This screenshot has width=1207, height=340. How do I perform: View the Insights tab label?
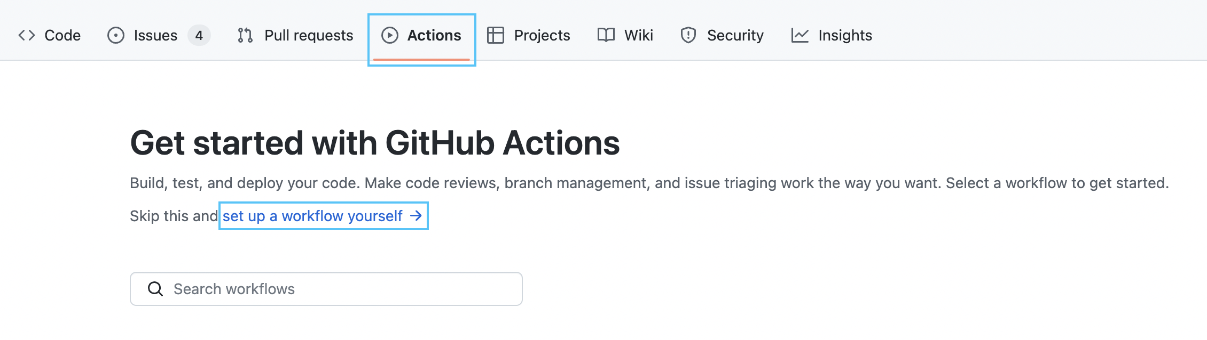pyautogui.click(x=845, y=35)
